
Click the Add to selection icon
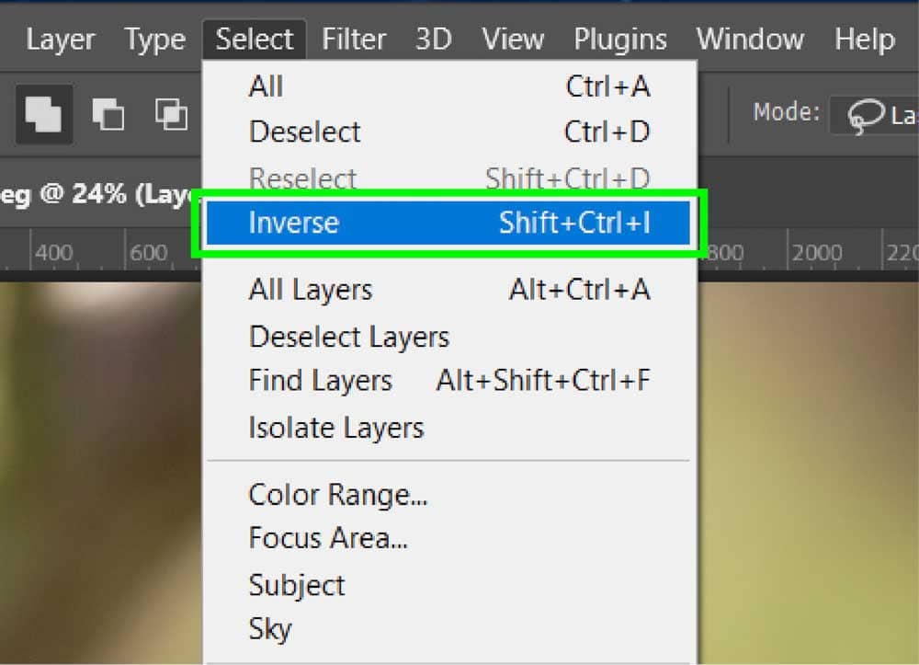pos(108,114)
